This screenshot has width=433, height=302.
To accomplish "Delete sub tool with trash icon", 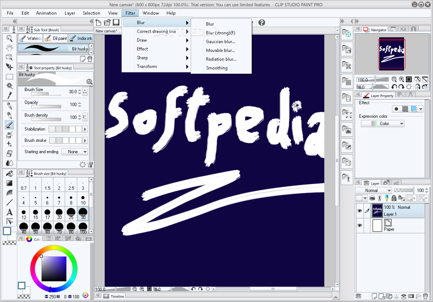I will (90, 59).
